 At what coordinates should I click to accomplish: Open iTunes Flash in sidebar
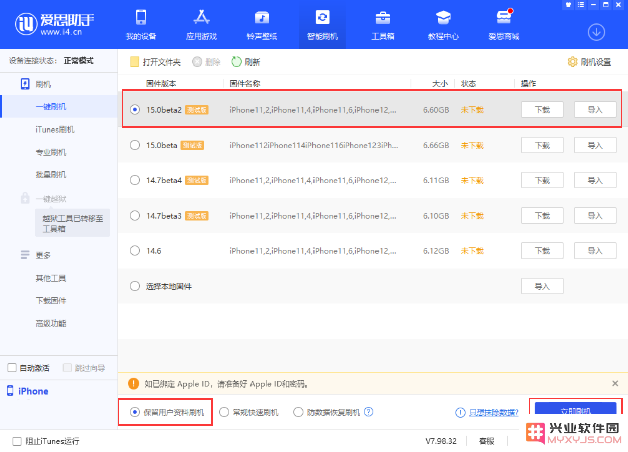(x=55, y=130)
